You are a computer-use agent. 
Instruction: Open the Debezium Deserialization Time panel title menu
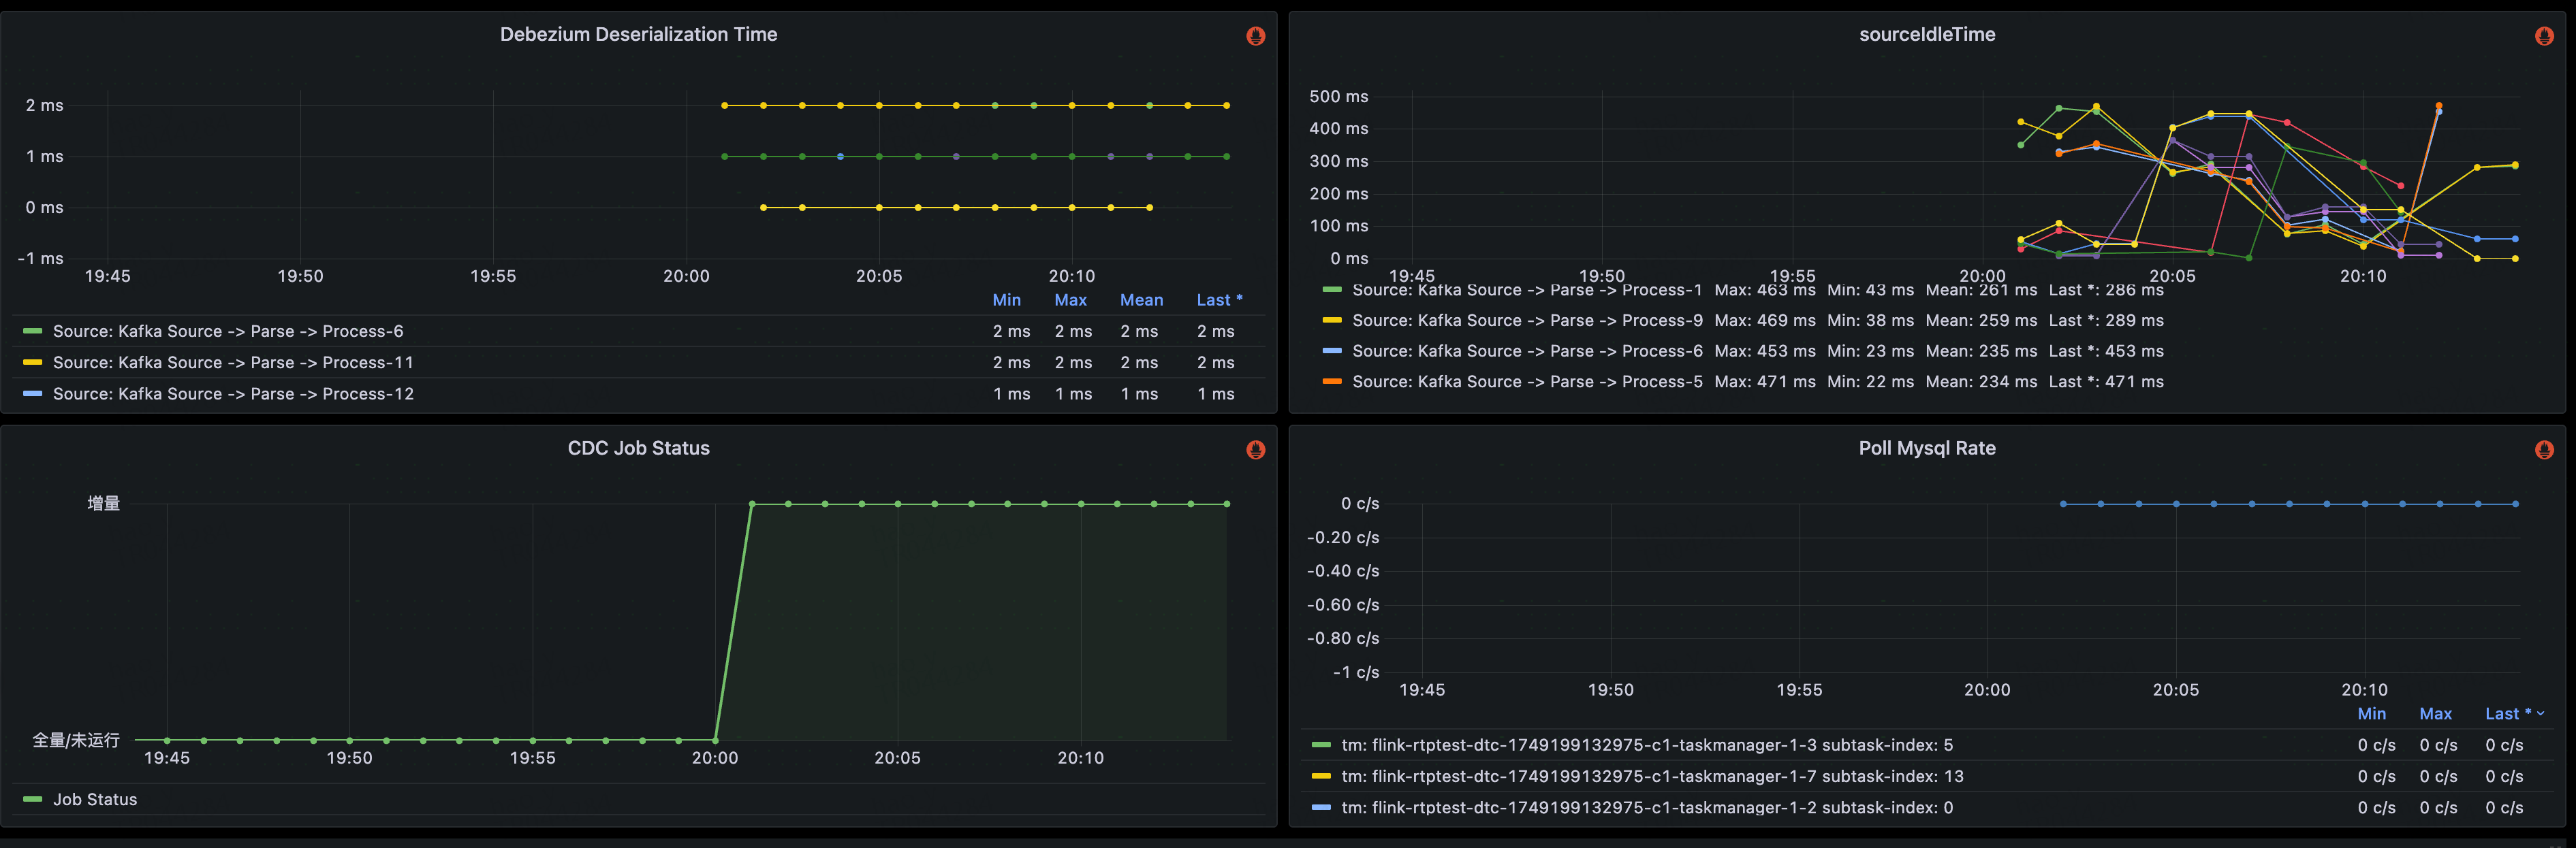point(638,34)
